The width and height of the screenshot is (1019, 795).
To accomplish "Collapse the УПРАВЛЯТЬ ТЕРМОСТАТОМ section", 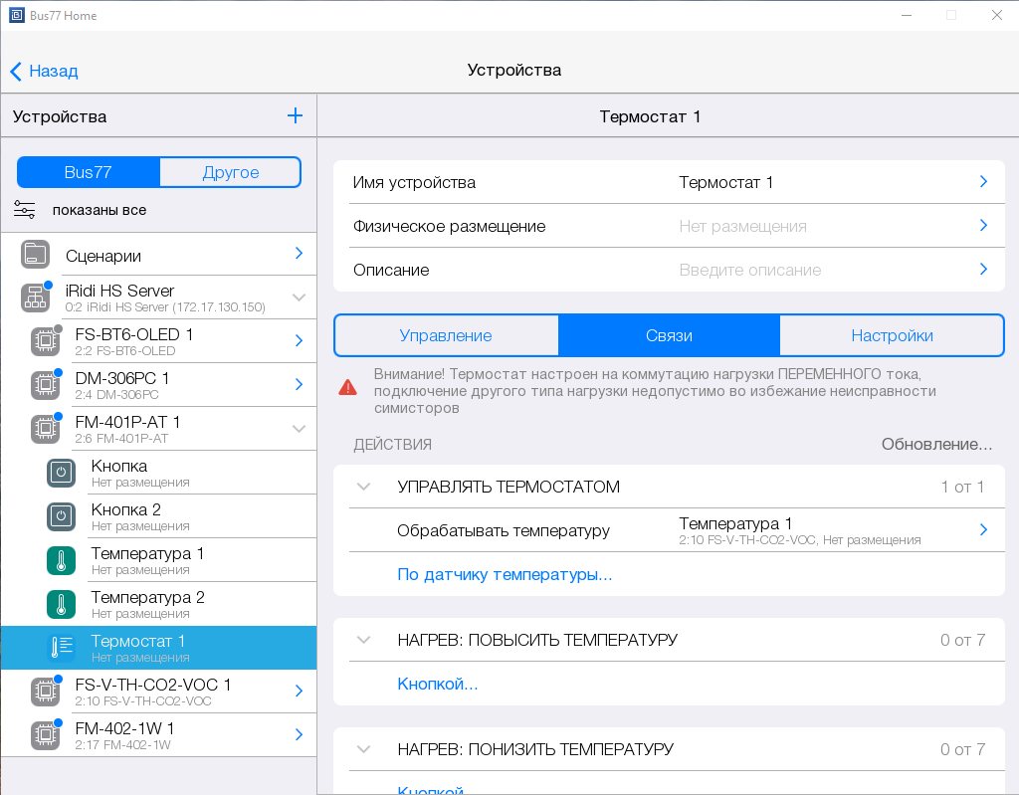I will click(x=364, y=487).
